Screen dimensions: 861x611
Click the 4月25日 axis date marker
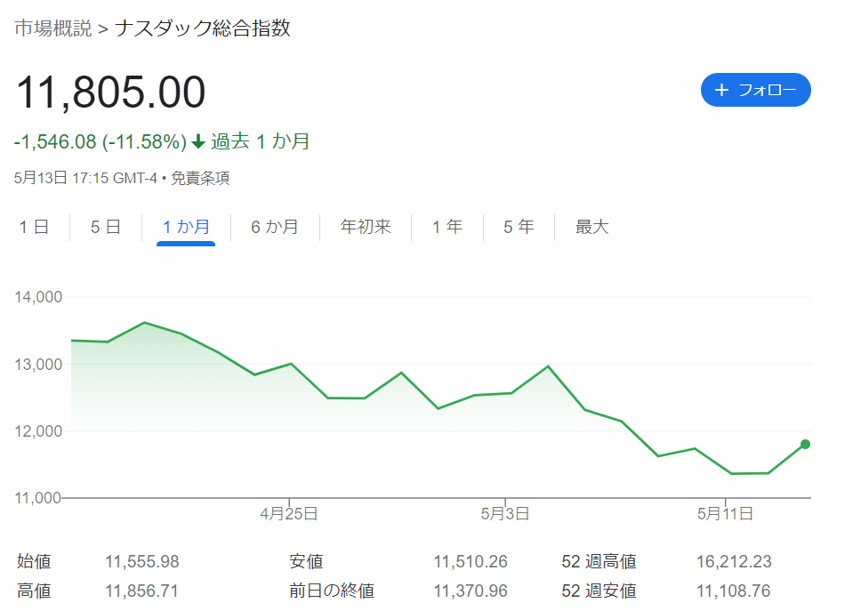pyautogui.click(x=289, y=514)
